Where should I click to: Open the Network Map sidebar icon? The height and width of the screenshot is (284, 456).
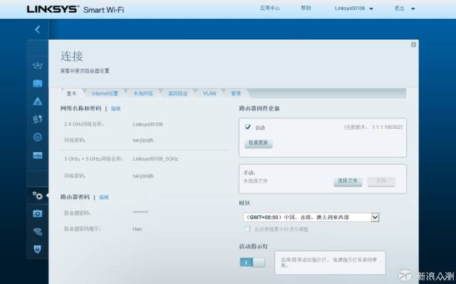[x=38, y=65]
